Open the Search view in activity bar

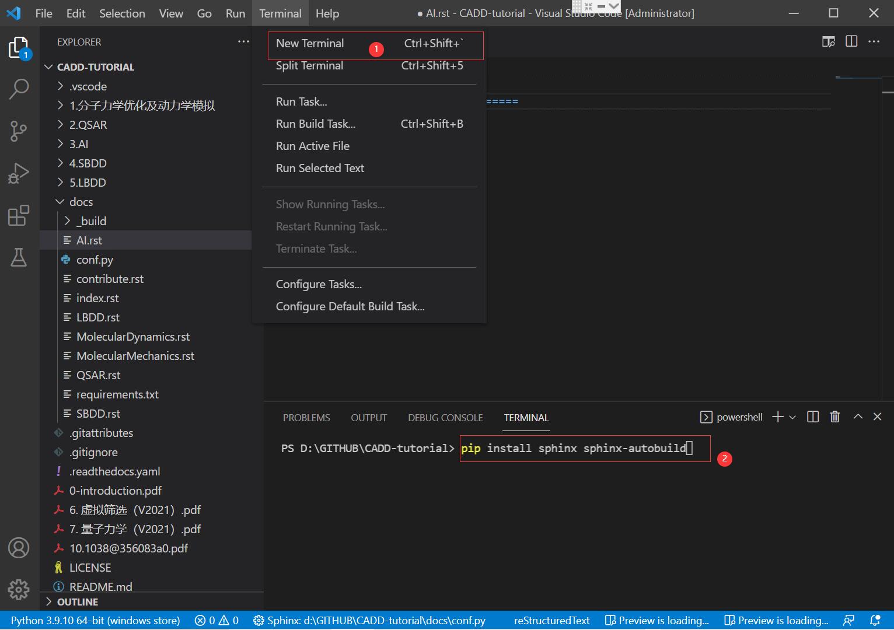19,89
